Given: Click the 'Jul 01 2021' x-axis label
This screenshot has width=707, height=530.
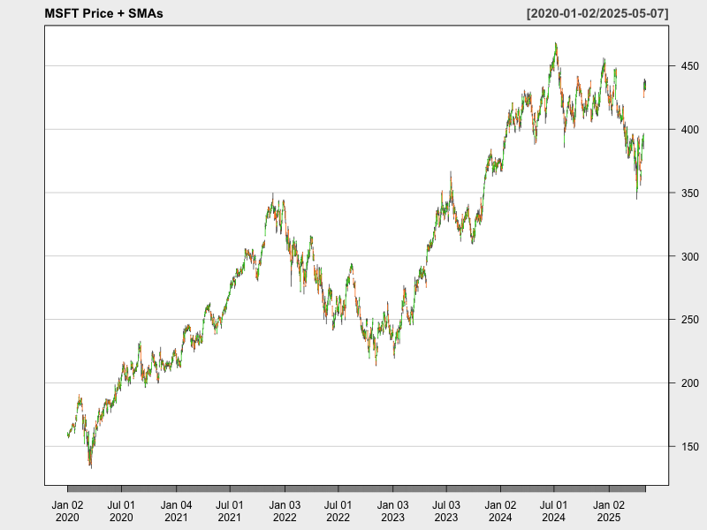Looking at the screenshot, I should pos(230,511).
